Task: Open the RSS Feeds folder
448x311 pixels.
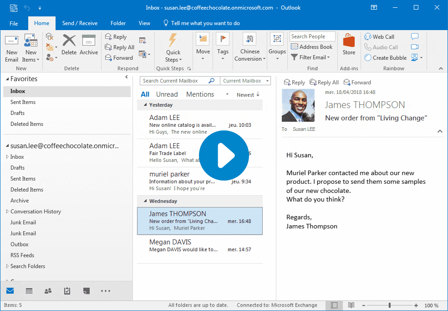Action: (x=67, y=255)
